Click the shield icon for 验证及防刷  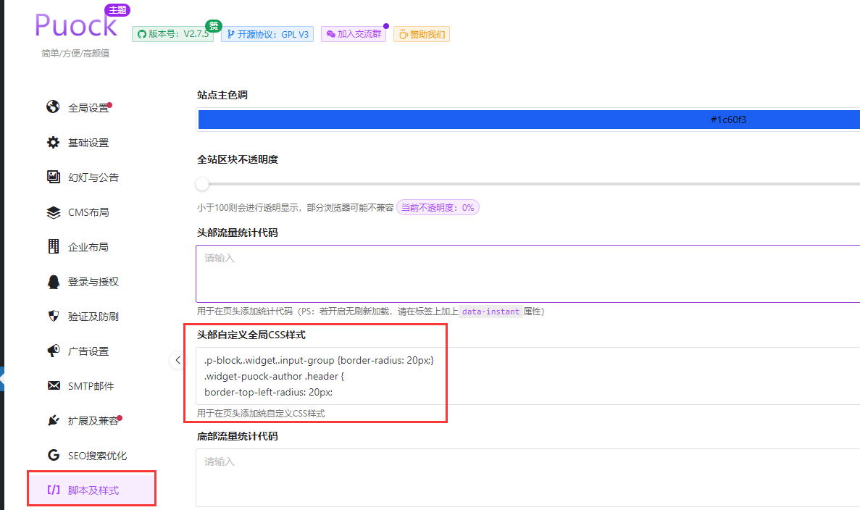(x=53, y=316)
